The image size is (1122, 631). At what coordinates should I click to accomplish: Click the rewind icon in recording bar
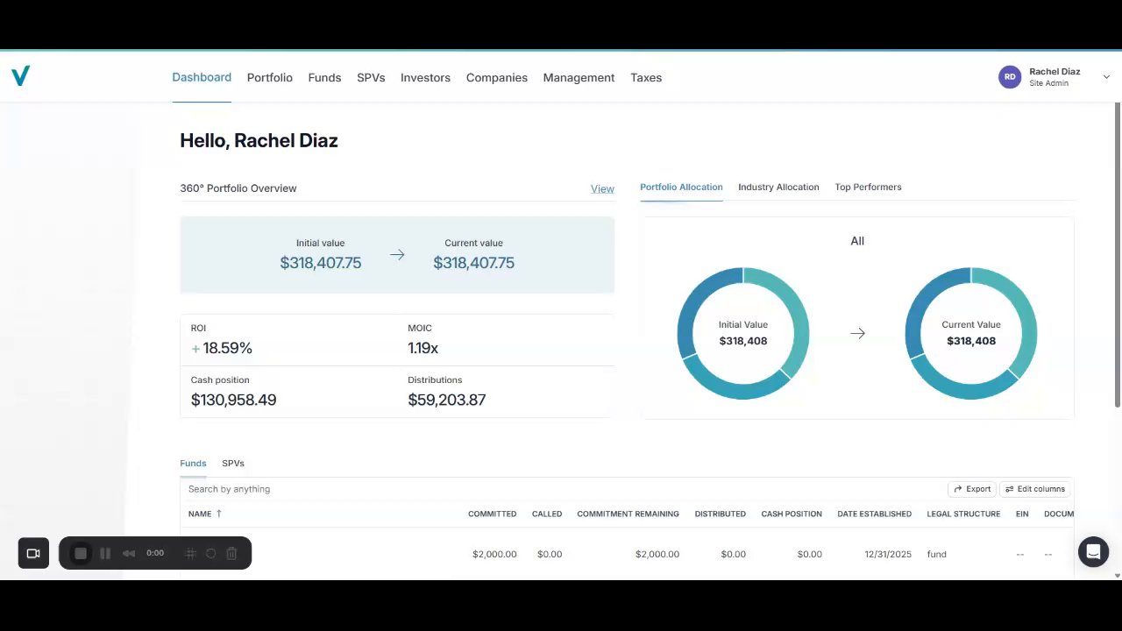click(x=129, y=553)
